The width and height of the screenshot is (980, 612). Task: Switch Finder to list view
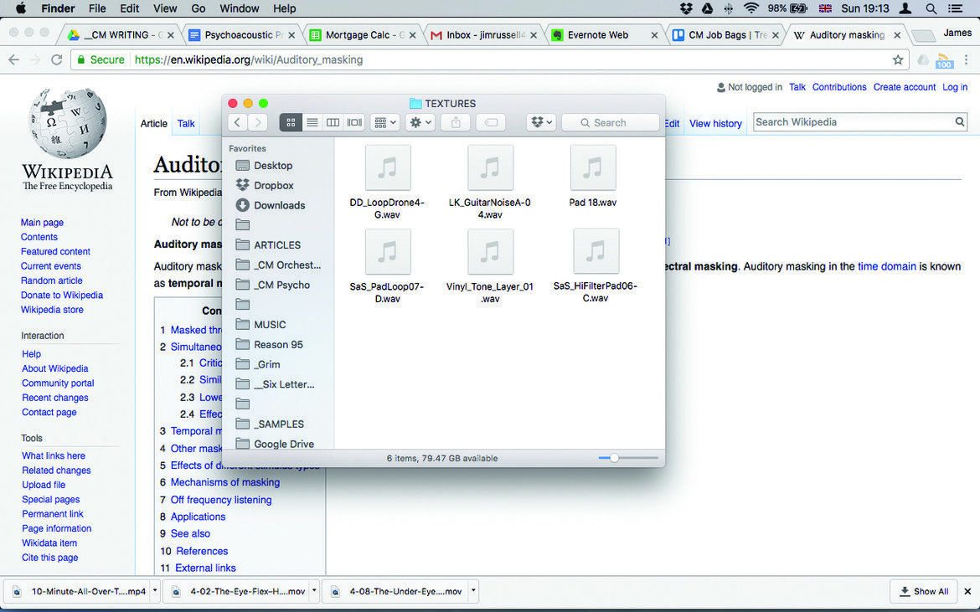coord(312,122)
